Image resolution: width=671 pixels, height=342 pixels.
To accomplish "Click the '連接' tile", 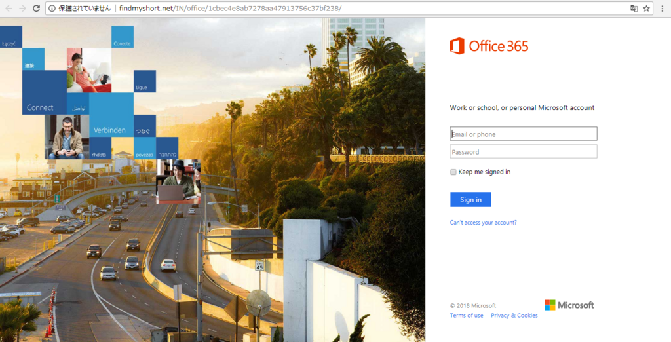I will (x=33, y=59).
